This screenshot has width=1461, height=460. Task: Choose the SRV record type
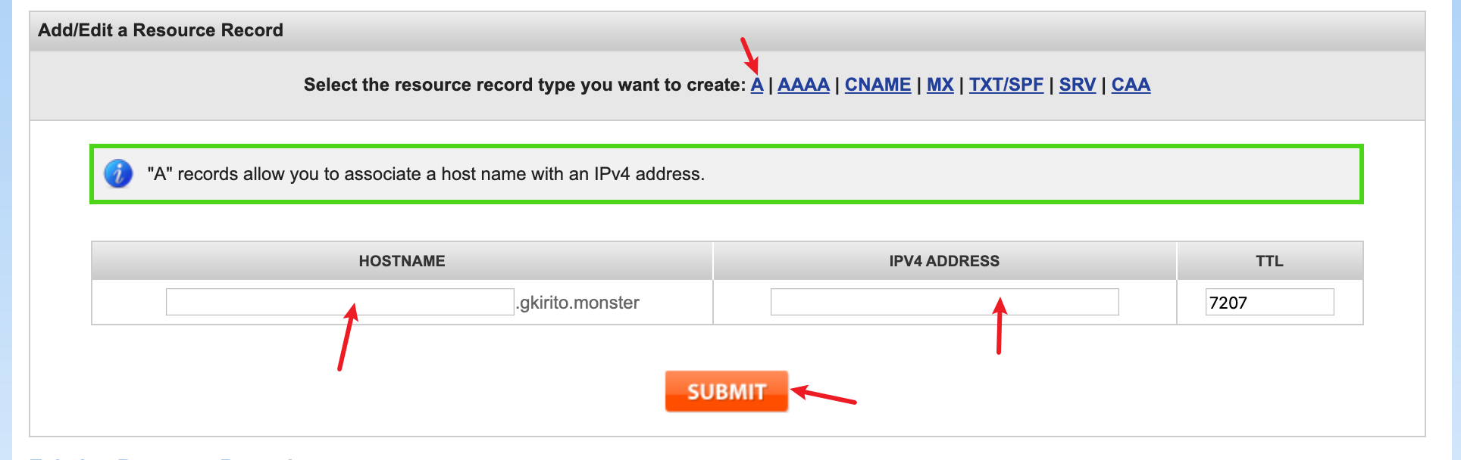tap(1077, 85)
